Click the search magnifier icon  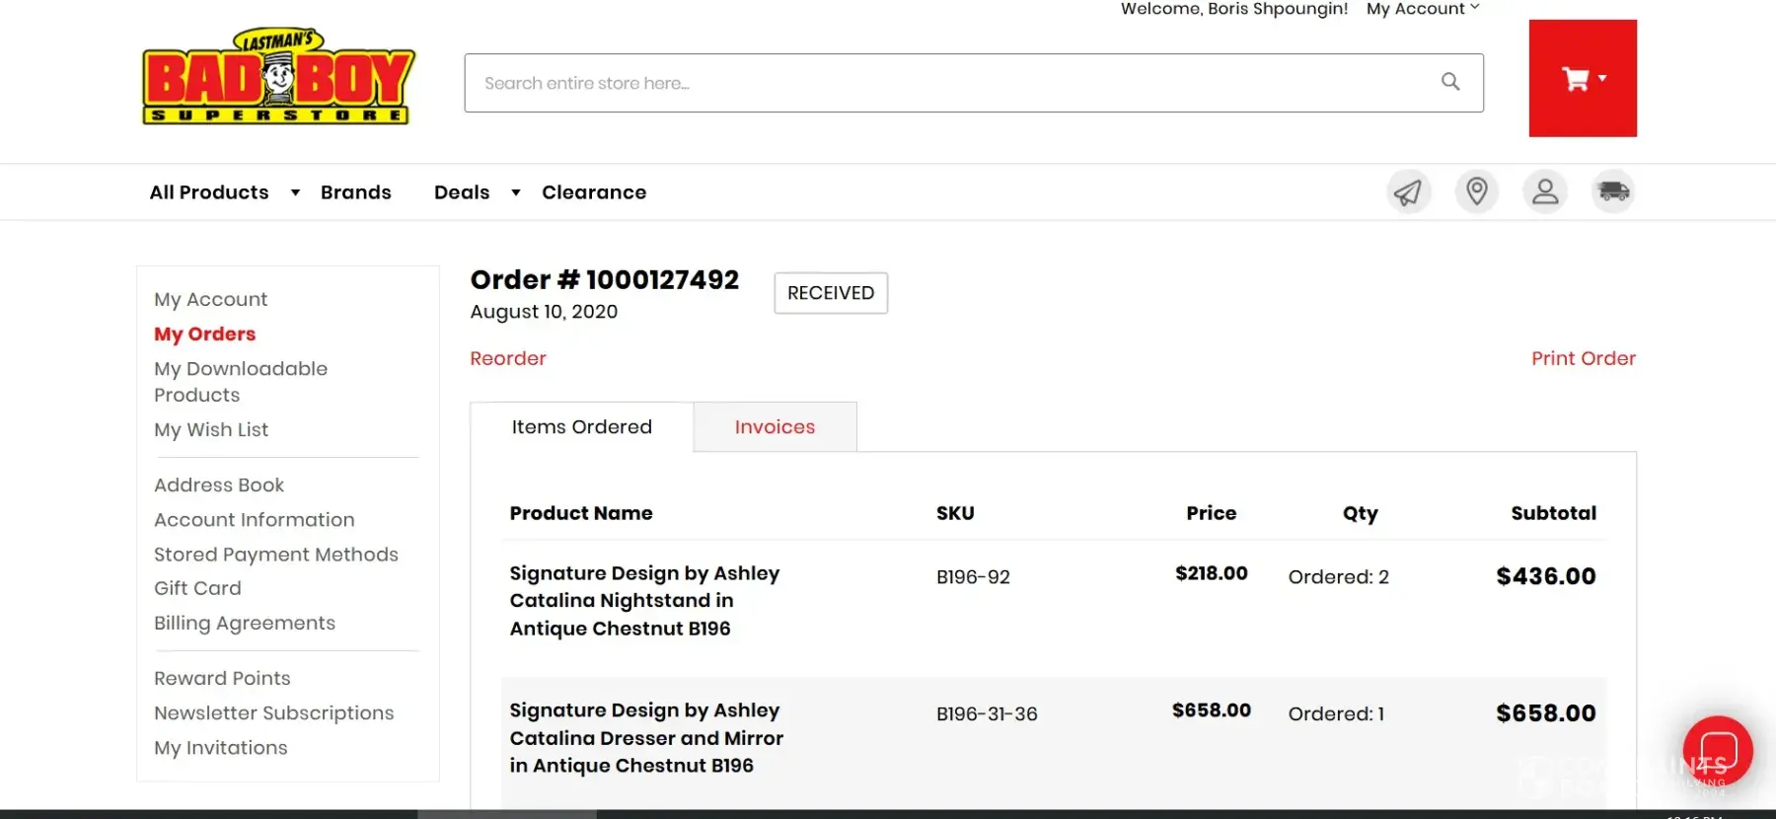pos(1450,82)
